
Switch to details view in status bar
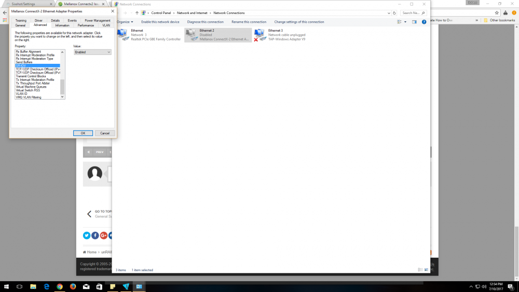(420, 270)
